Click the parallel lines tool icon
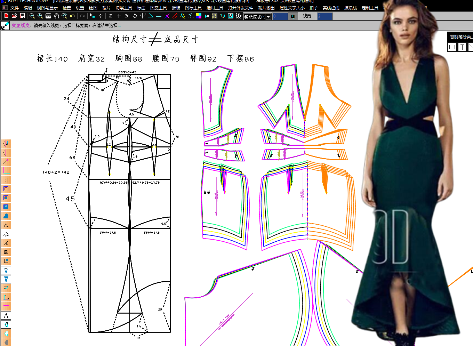This screenshot has height=346, width=473. tap(159, 16)
